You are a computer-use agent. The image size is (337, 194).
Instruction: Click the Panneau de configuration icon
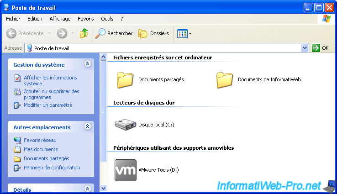[17, 168]
